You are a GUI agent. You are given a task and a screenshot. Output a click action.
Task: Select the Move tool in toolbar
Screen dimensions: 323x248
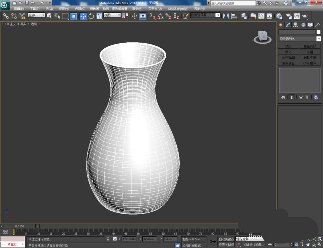point(83,16)
